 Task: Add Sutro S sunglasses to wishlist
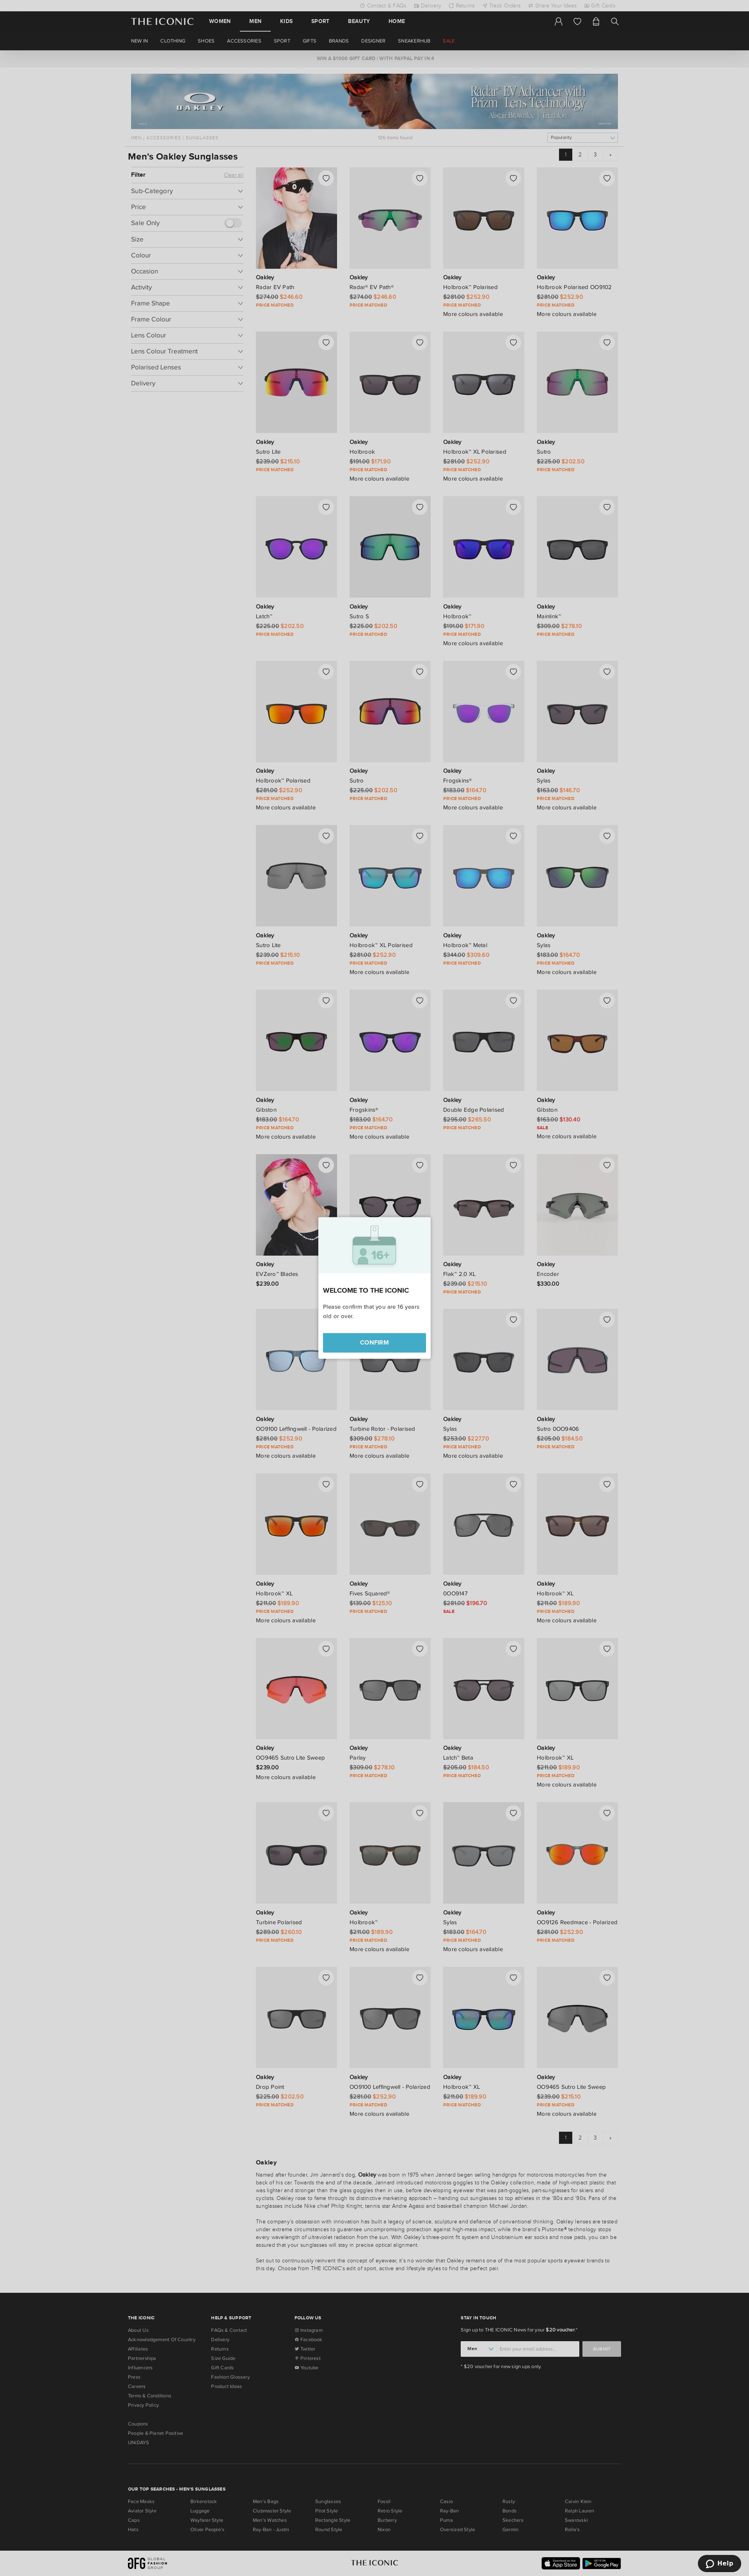pos(420,507)
